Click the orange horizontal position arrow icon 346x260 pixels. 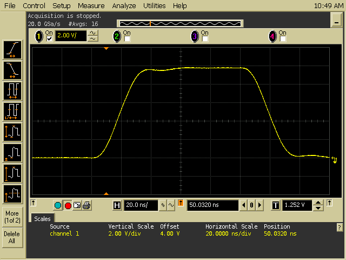(x=181, y=203)
